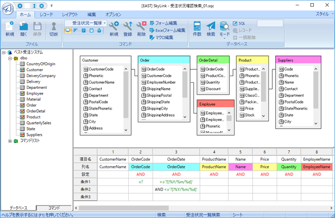The width and height of the screenshot is (335, 218).
Task: Open Excelフォーム編集 editor
Action: click(167, 30)
